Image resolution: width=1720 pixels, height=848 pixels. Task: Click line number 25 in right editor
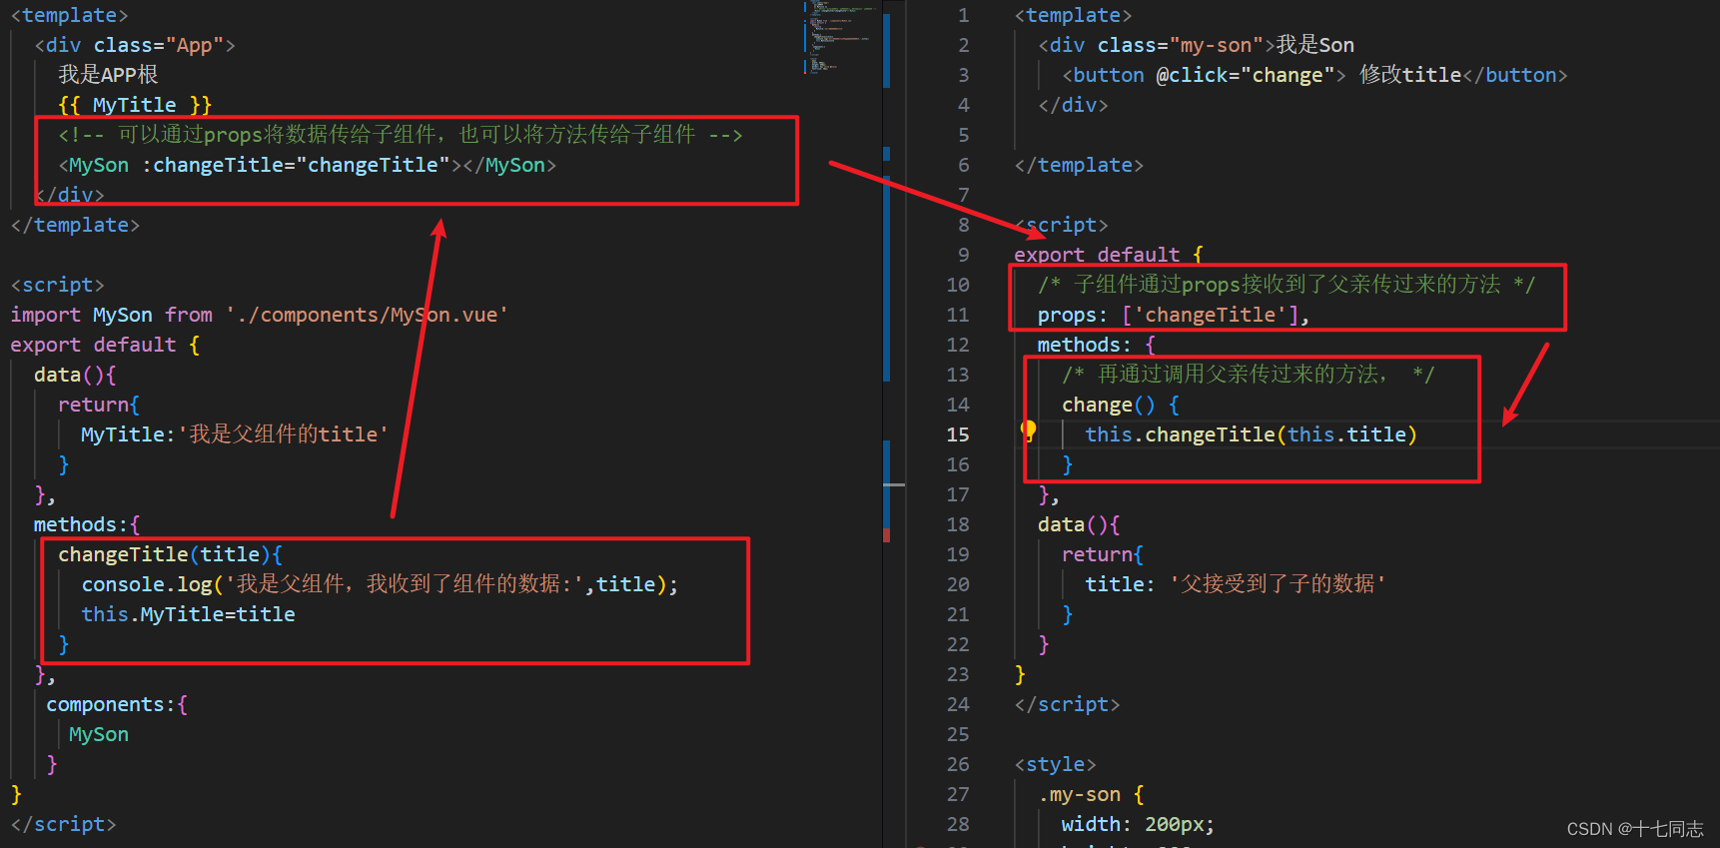point(958,734)
